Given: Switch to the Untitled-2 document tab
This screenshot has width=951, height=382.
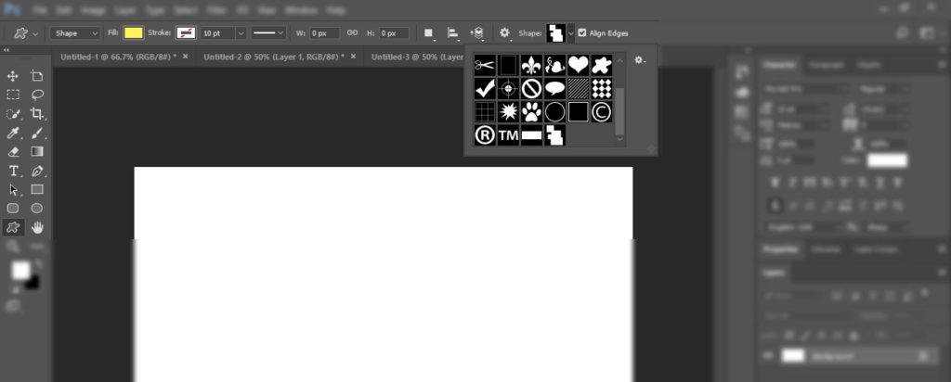Looking at the screenshot, I should 274,57.
